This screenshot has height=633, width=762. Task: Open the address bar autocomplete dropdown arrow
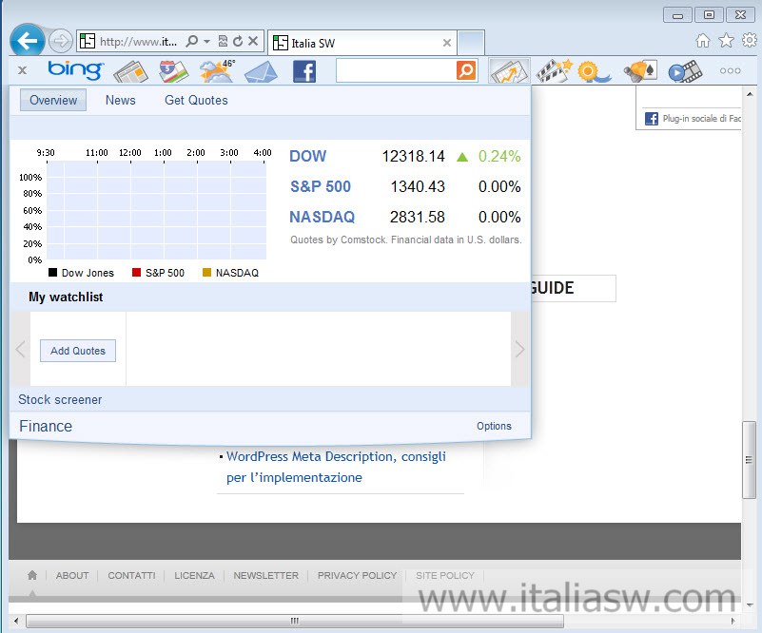[207, 41]
